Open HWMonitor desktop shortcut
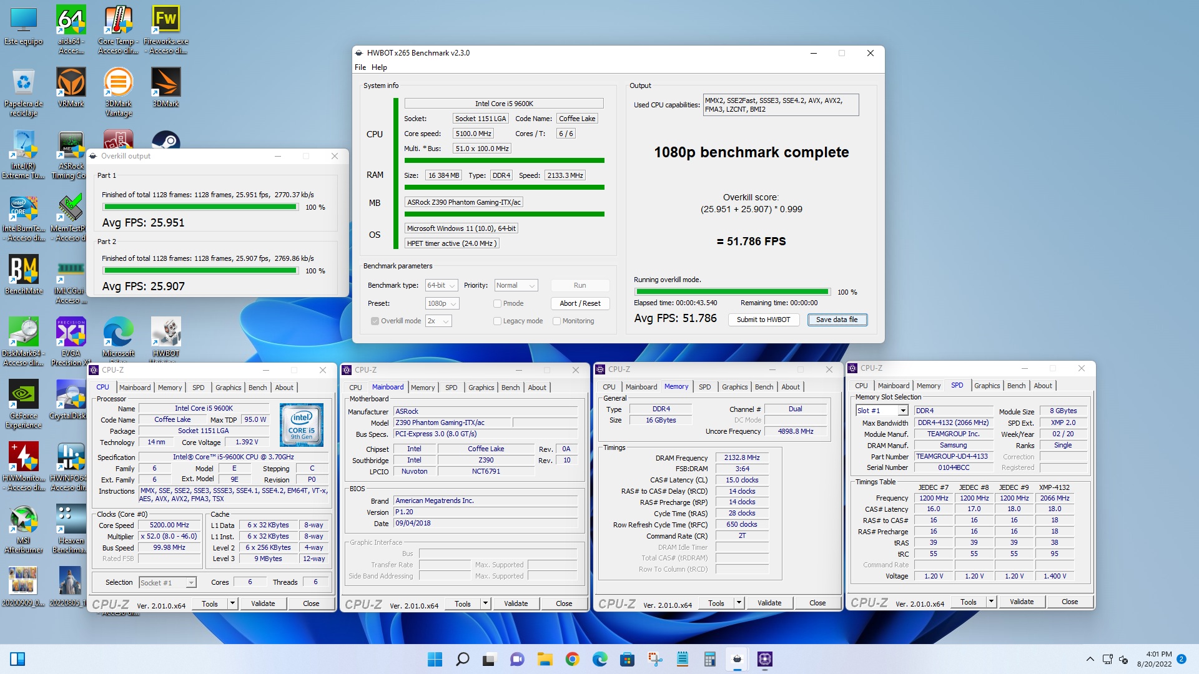This screenshot has height=674, width=1199. click(x=23, y=466)
